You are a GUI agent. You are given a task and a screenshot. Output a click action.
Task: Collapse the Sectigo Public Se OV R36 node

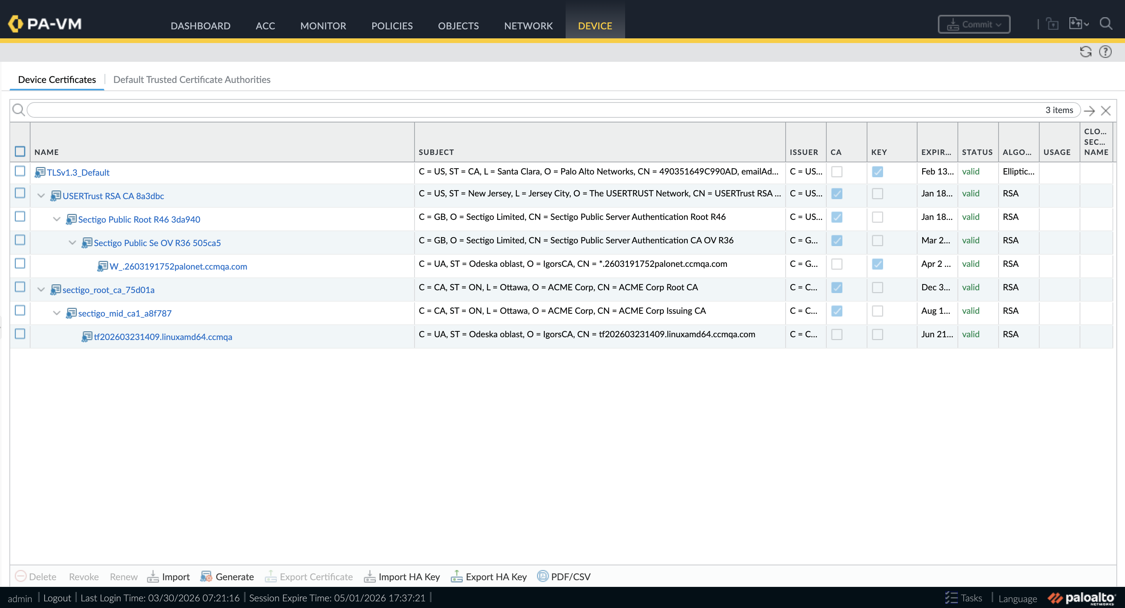pyautogui.click(x=72, y=243)
